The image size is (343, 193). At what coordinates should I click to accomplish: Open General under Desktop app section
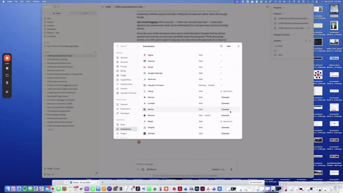[x=124, y=105]
